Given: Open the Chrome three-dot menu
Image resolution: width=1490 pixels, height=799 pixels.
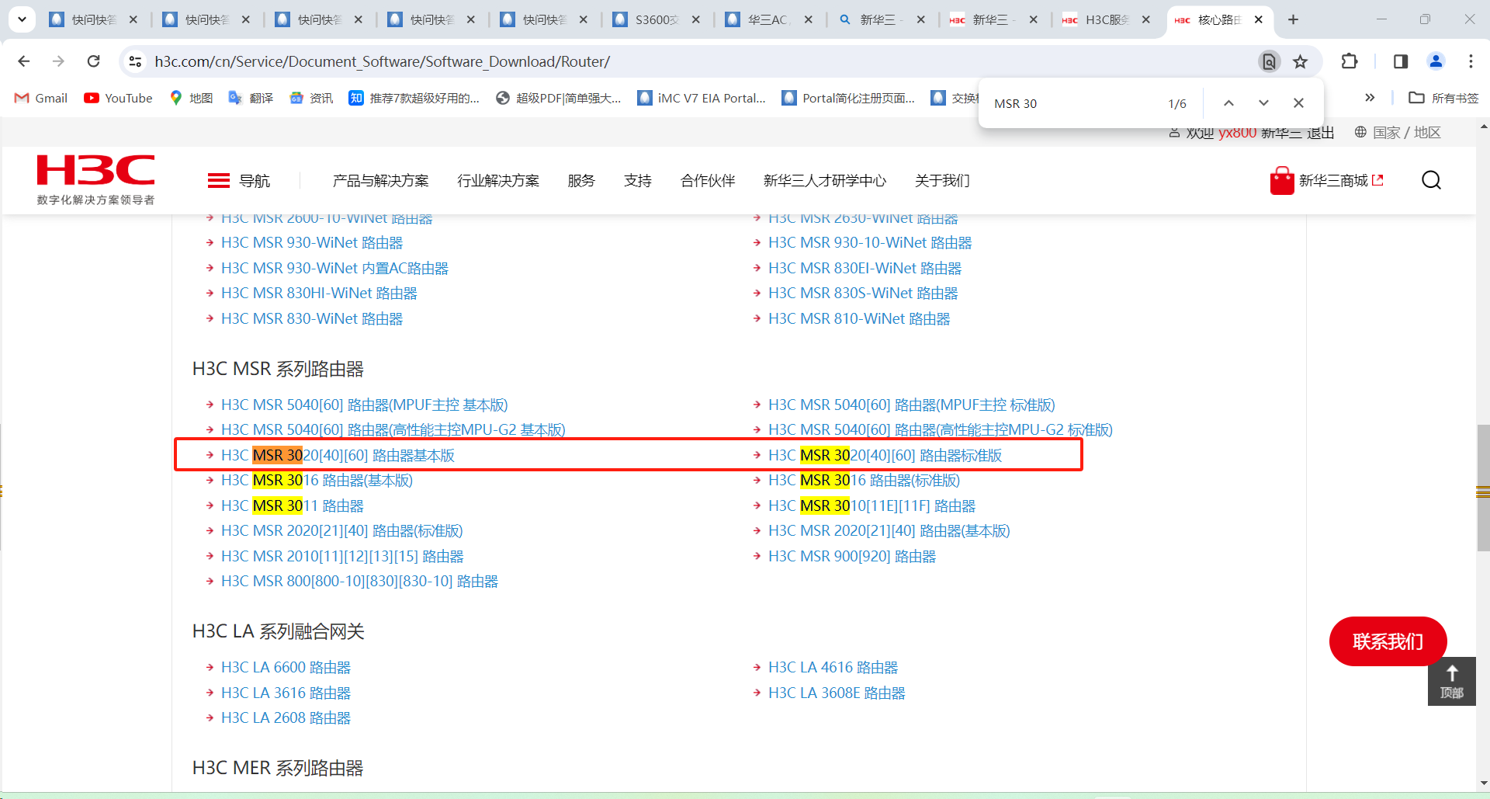Looking at the screenshot, I should coord(1471,61).
